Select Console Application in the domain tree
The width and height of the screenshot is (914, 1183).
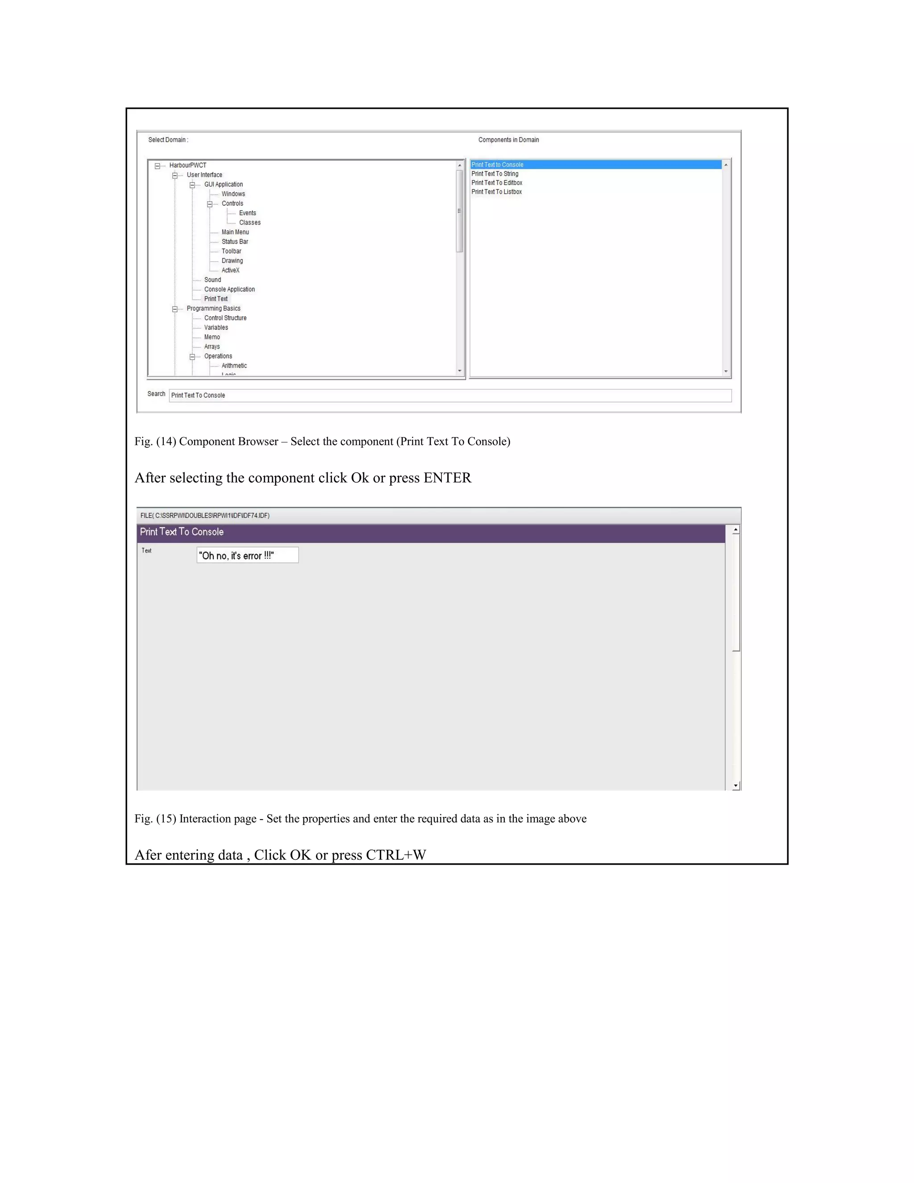229,289
